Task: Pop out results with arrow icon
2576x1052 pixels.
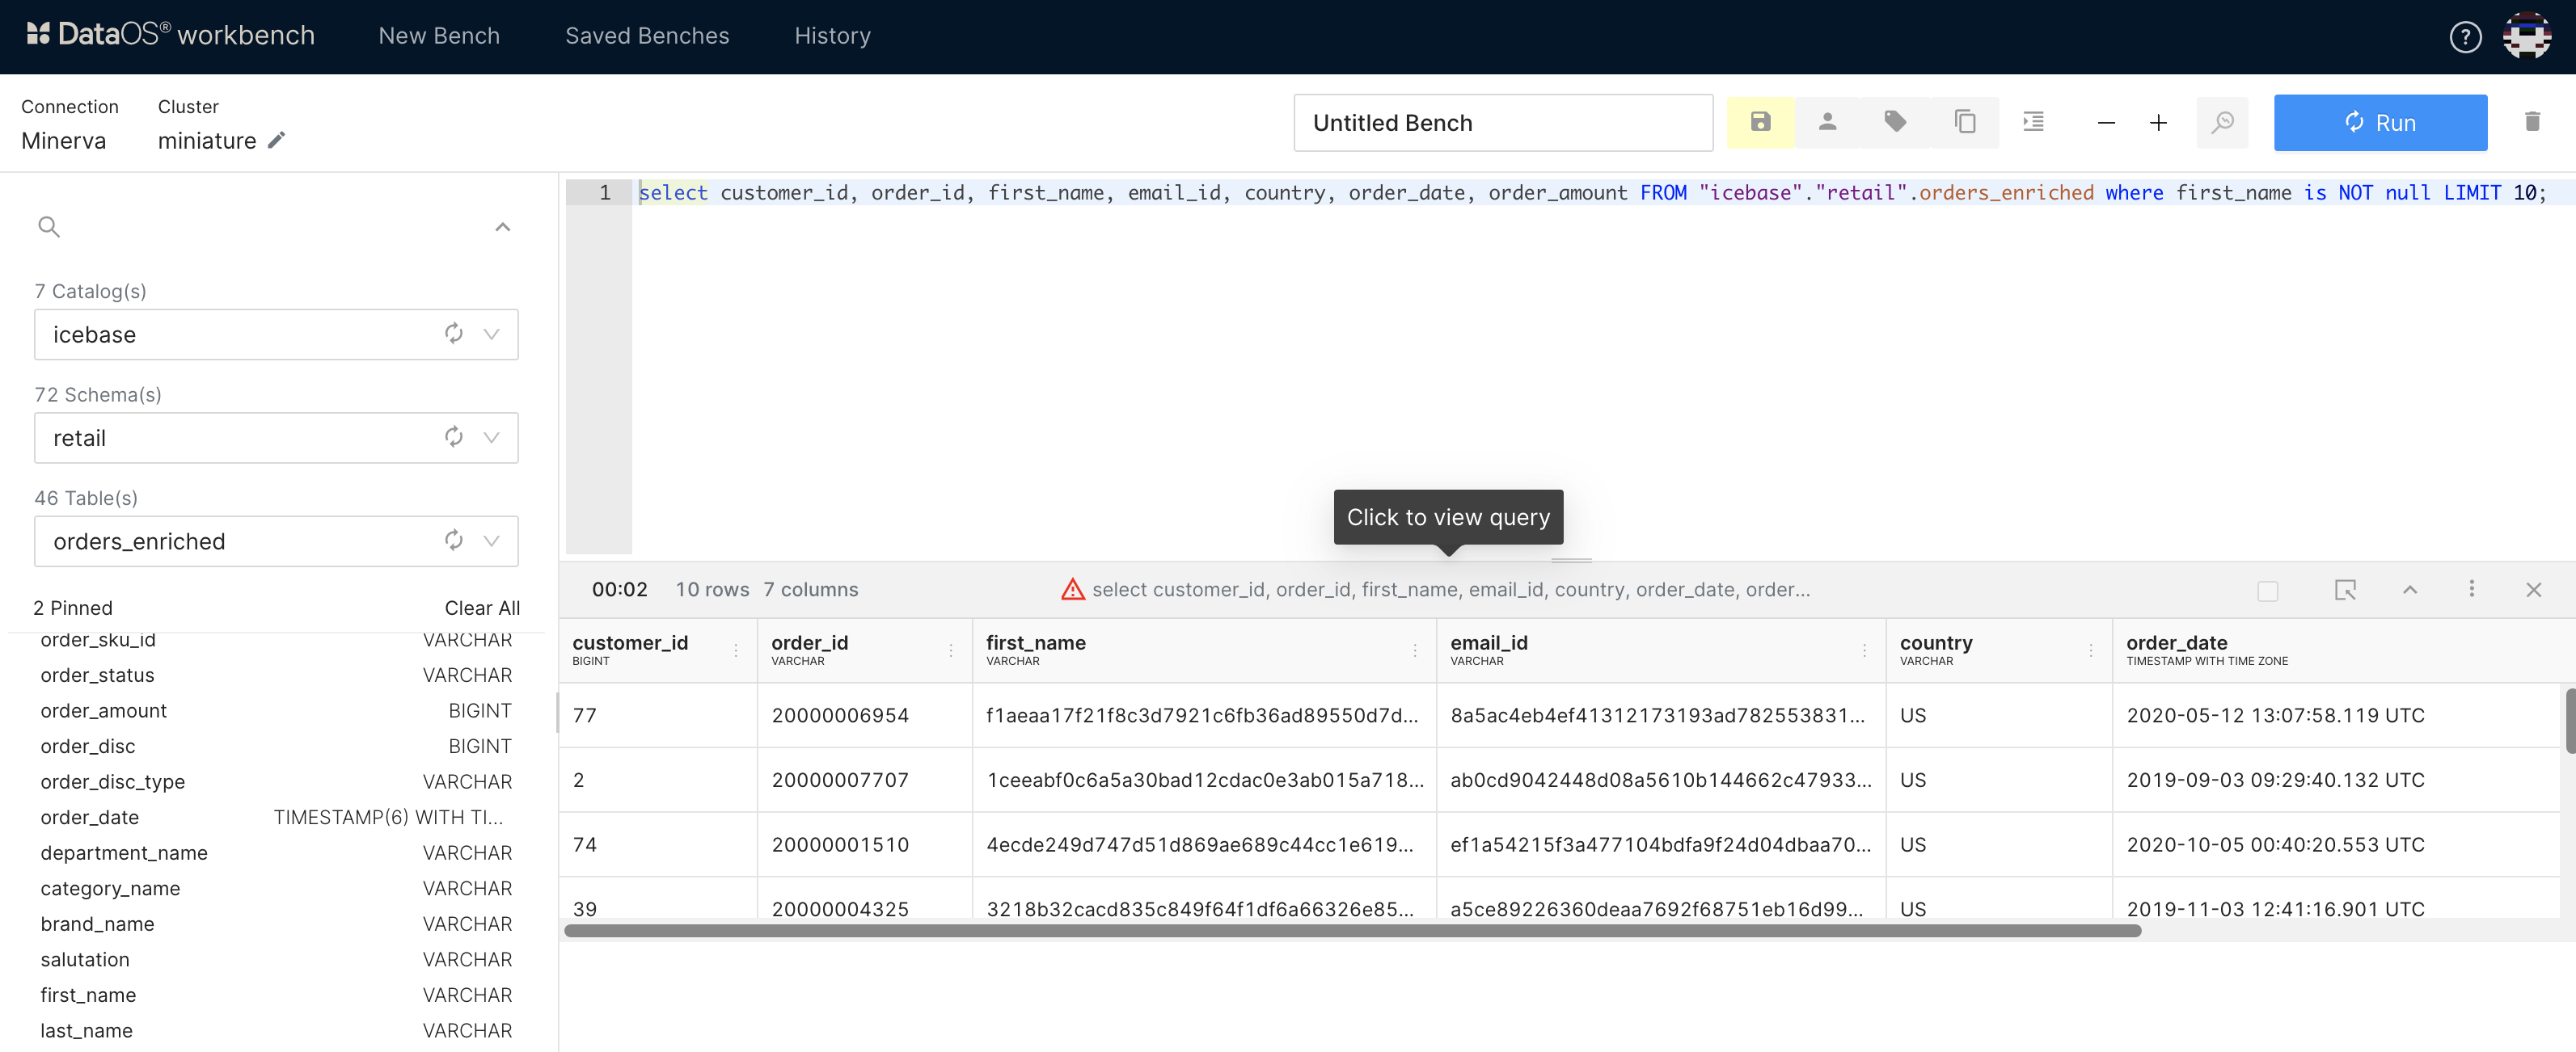Action: pos(2345,590)
